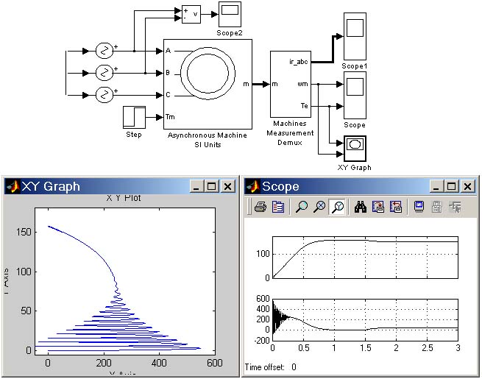The image size is (482, 379).
Task: Click the Scope2 block label
Action: coord(230,33)
